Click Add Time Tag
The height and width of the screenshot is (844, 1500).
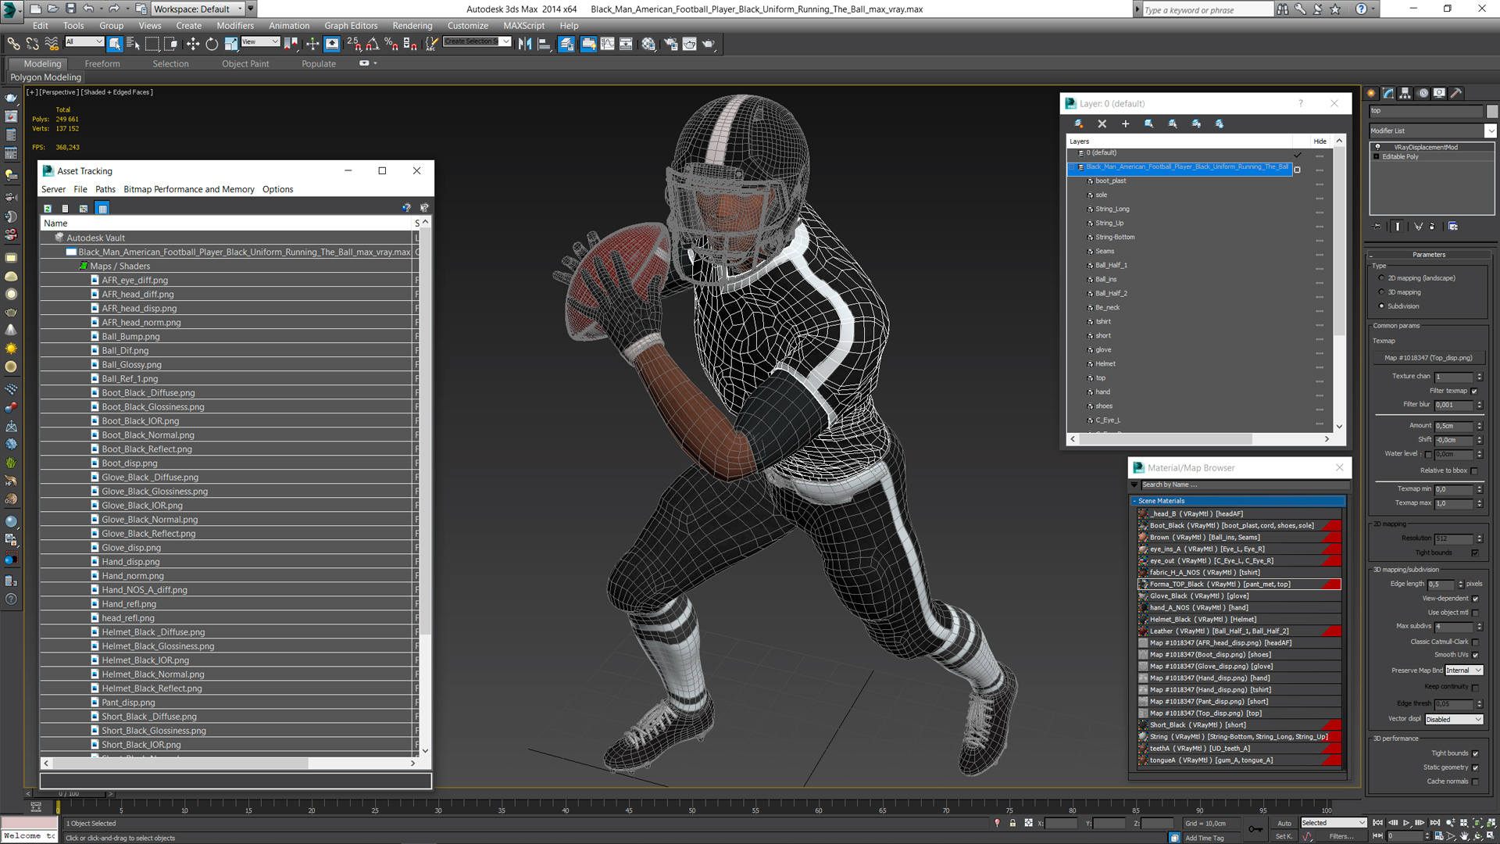coord(1205,838)
